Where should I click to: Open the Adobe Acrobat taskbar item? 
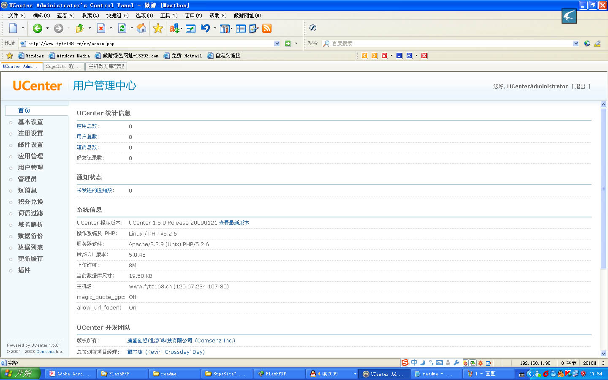pos(70,374)
